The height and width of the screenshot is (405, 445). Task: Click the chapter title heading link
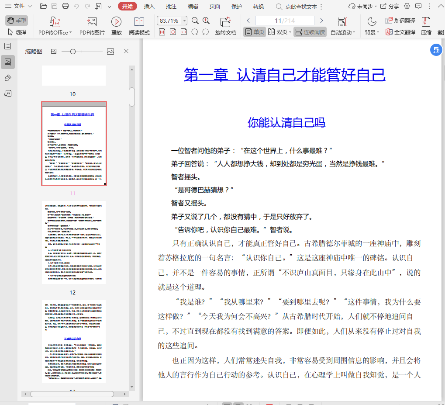pos(285,75)
